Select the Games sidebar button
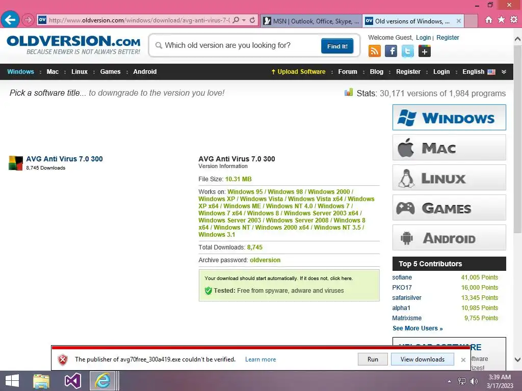This screenshot has width=522, height=391. (449, 208)
